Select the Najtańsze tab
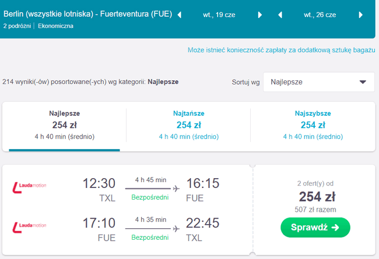 [x=188, y=126]
